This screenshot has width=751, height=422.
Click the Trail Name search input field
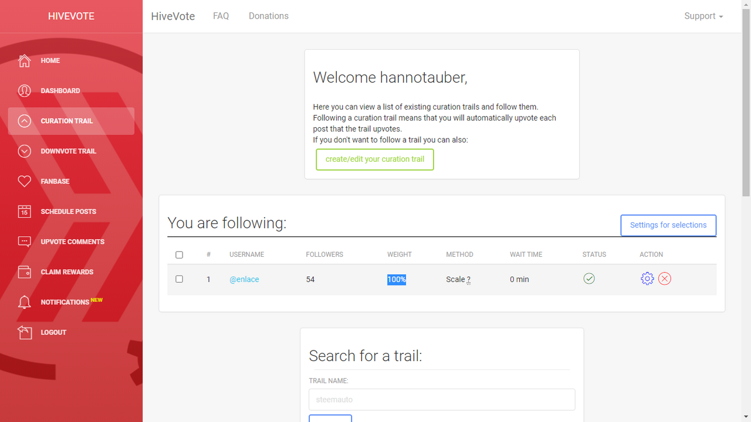(442, 400)
